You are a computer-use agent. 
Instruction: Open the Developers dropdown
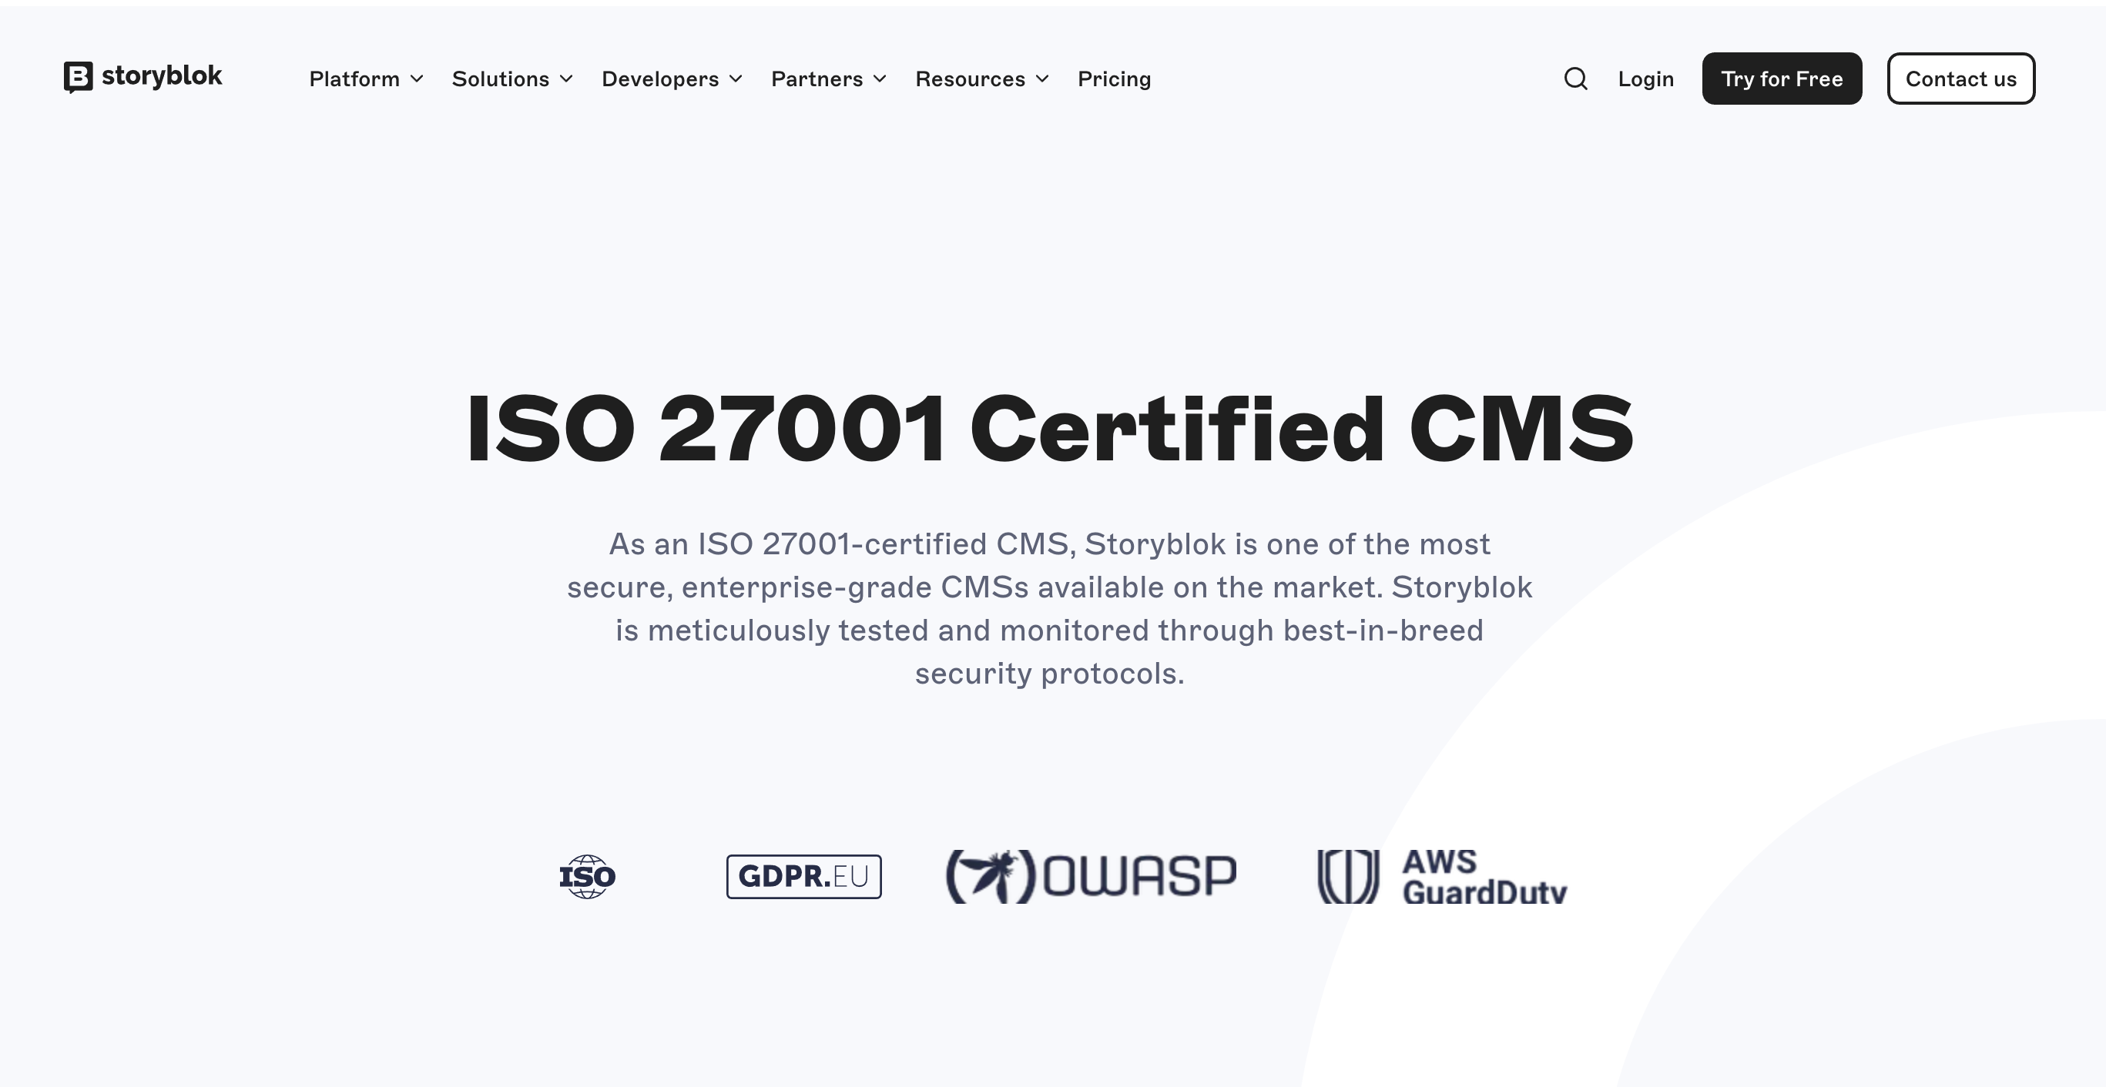point(672,79)
